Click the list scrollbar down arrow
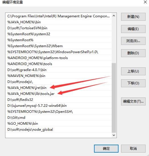149x156 pixels. coord(114,135)
